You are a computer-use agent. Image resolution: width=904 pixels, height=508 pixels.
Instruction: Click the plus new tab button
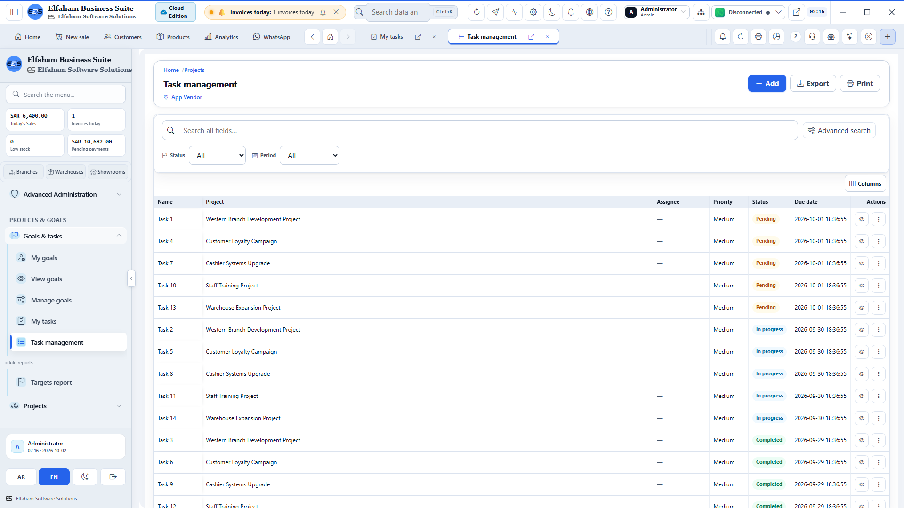[x=887, y=37]
